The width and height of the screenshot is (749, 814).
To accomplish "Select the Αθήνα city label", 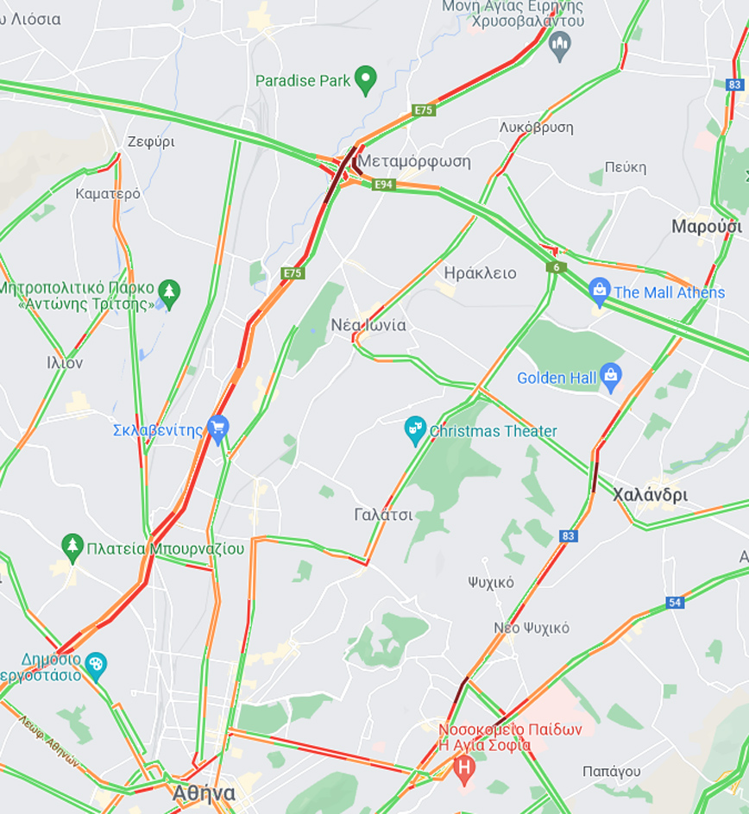I will [204, 793].
